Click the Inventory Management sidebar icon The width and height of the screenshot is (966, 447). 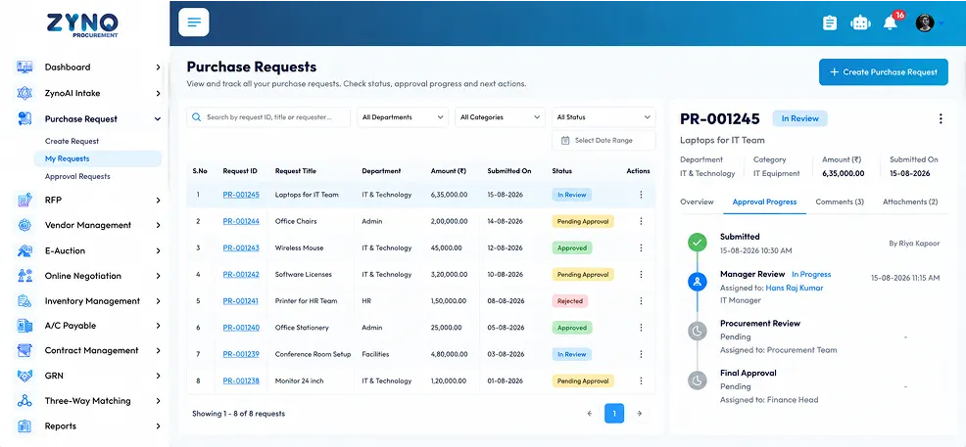pyautogui.click(x=24, y=301)
